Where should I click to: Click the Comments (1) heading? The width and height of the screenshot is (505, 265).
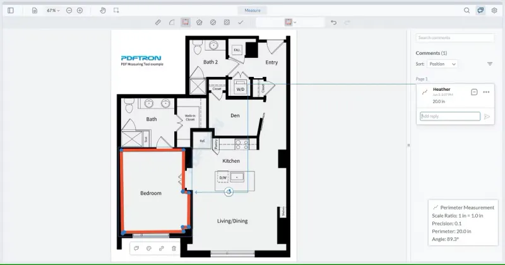click(x=431, y=53)
